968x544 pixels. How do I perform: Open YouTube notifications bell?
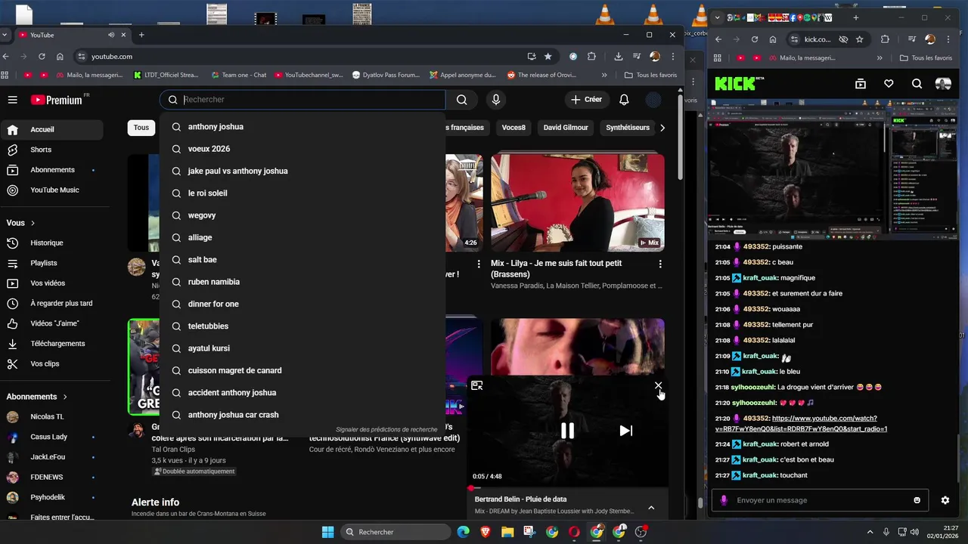[x=624, y=100]
